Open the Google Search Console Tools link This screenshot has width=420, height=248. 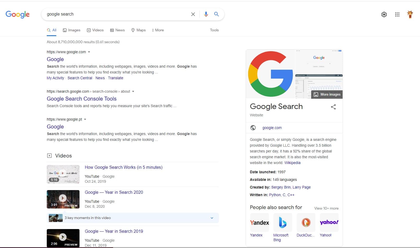pyautogui.click(x=82, y=99)
